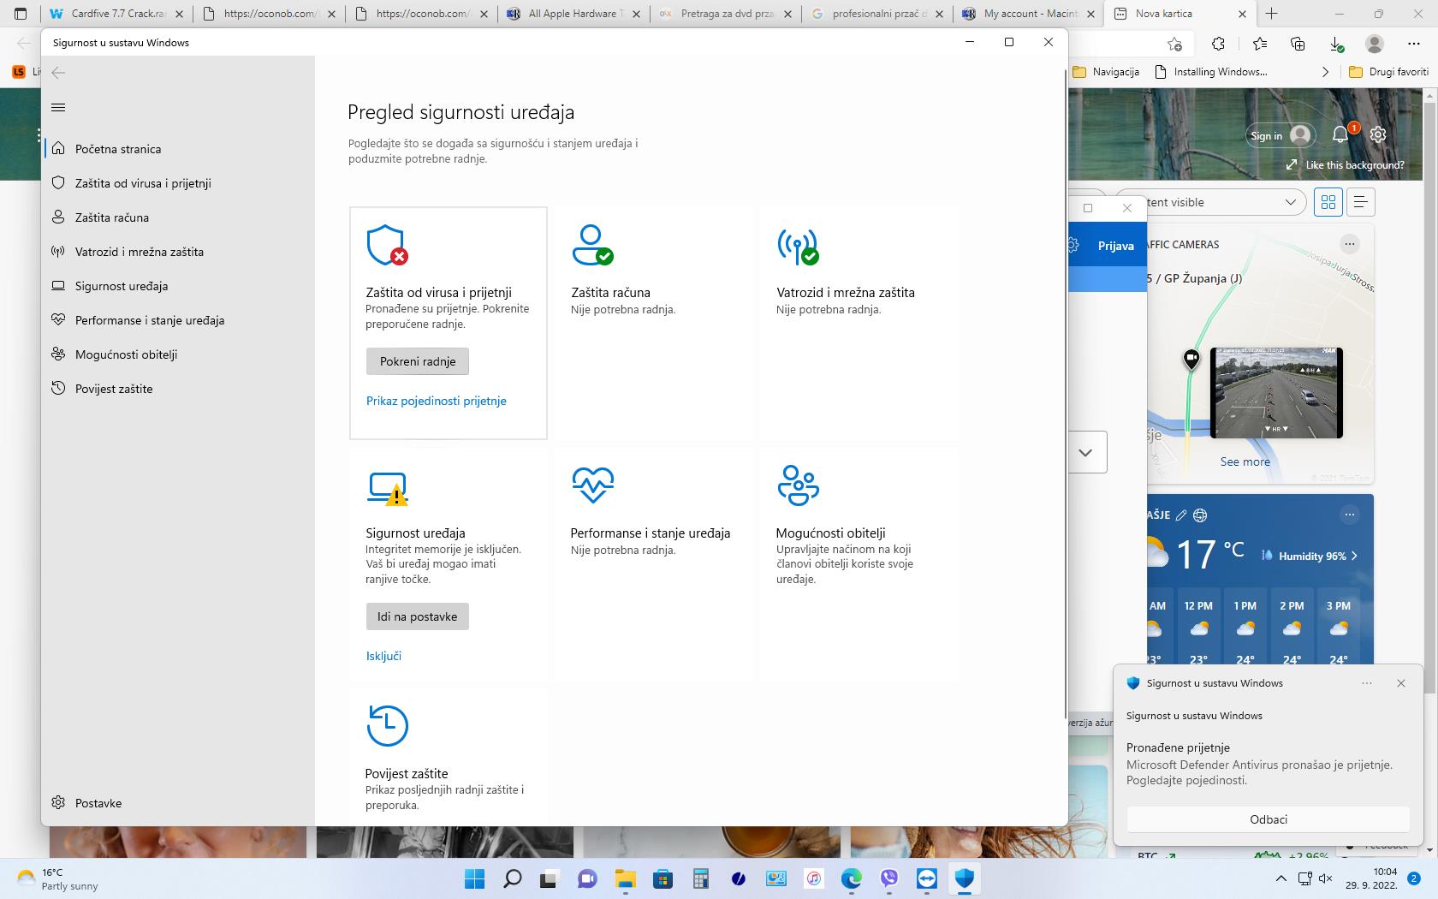
Task: Expand the content visible dropdown
Action: [x=1289, y=202]
